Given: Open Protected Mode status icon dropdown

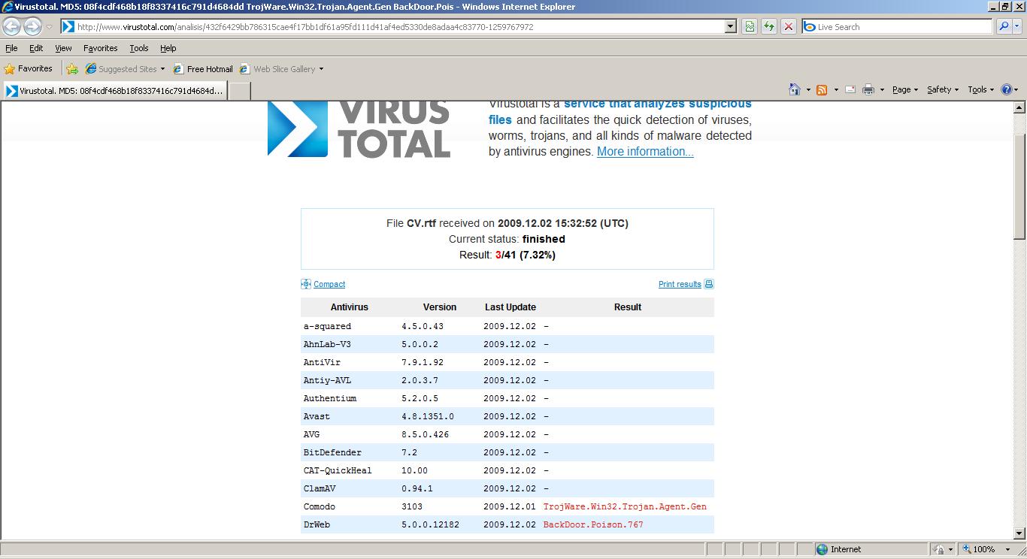Looking at the screenshot, I should coord(943,549).
